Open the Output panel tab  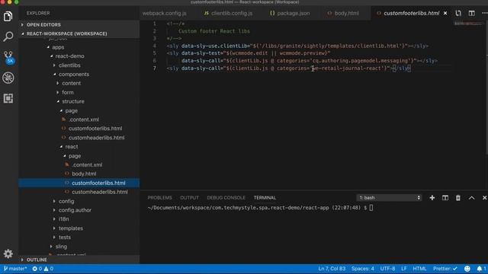click(189, 198)
